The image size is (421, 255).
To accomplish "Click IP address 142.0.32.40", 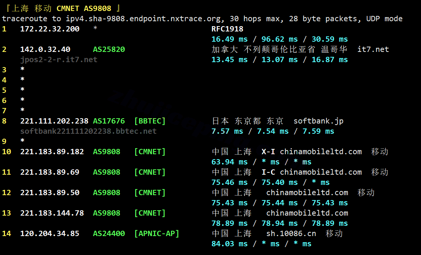I will coord(45,49).
